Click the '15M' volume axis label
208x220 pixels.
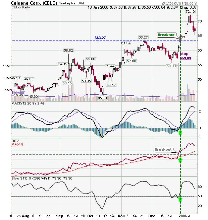tap(6, 66)
